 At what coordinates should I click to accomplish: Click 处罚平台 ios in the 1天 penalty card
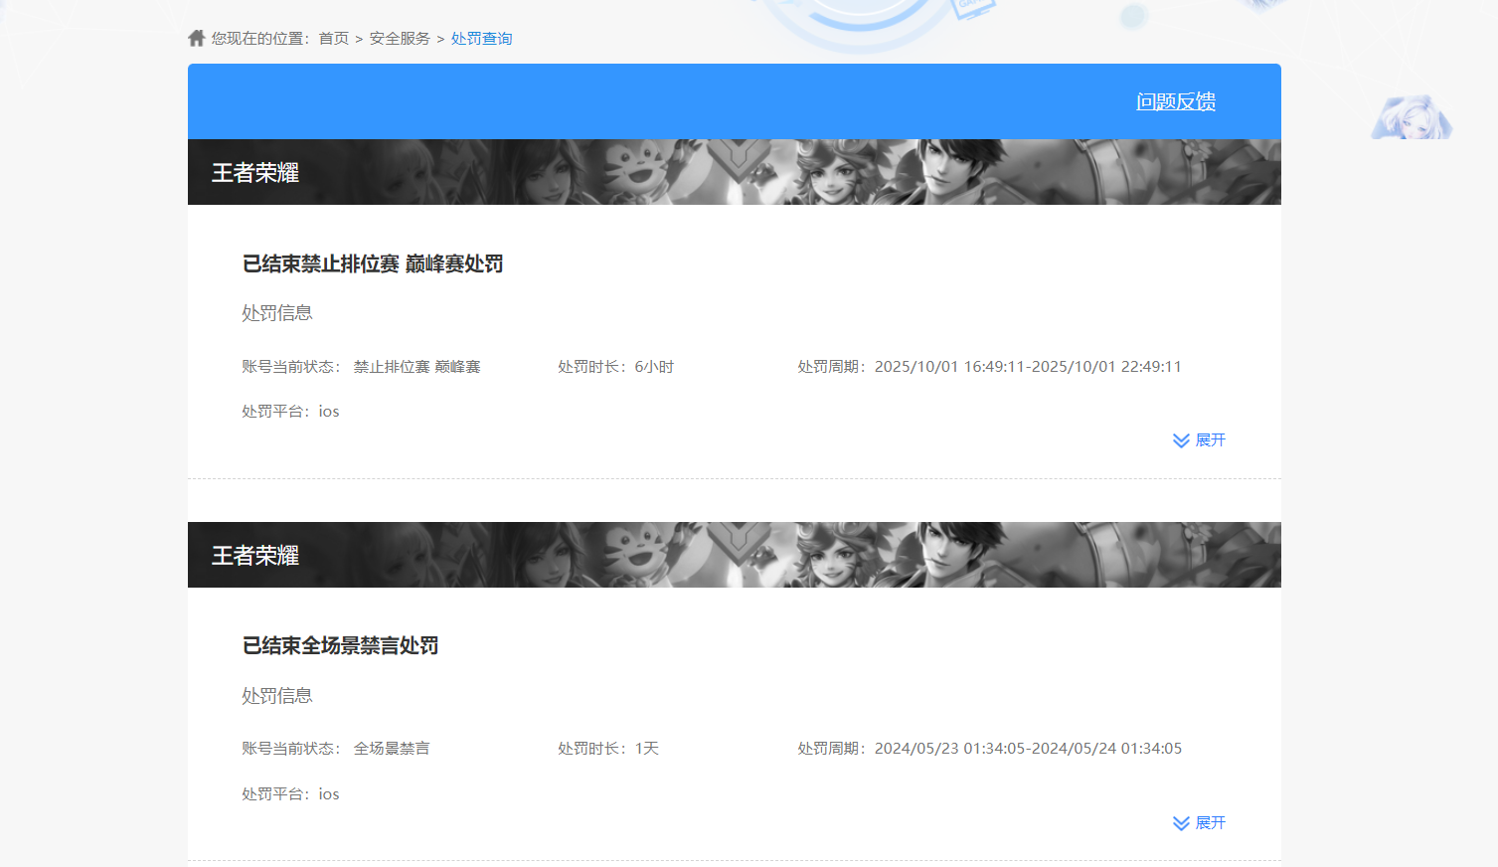coord(290,794)
